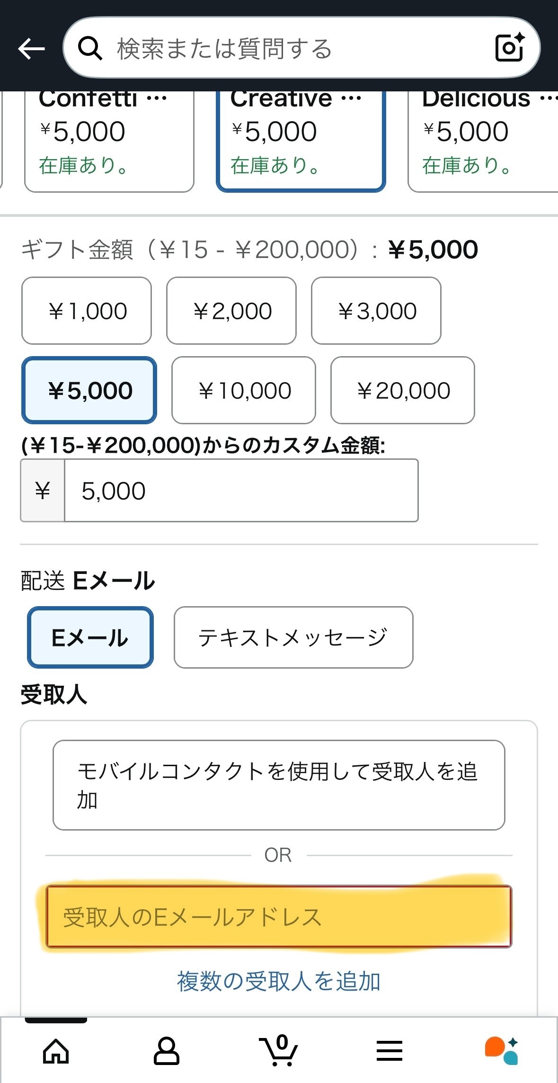Viewport: 558px width, 1083px height.
Task: Focus the custom amount ¥ input field
Action: [x=241, y=491]
